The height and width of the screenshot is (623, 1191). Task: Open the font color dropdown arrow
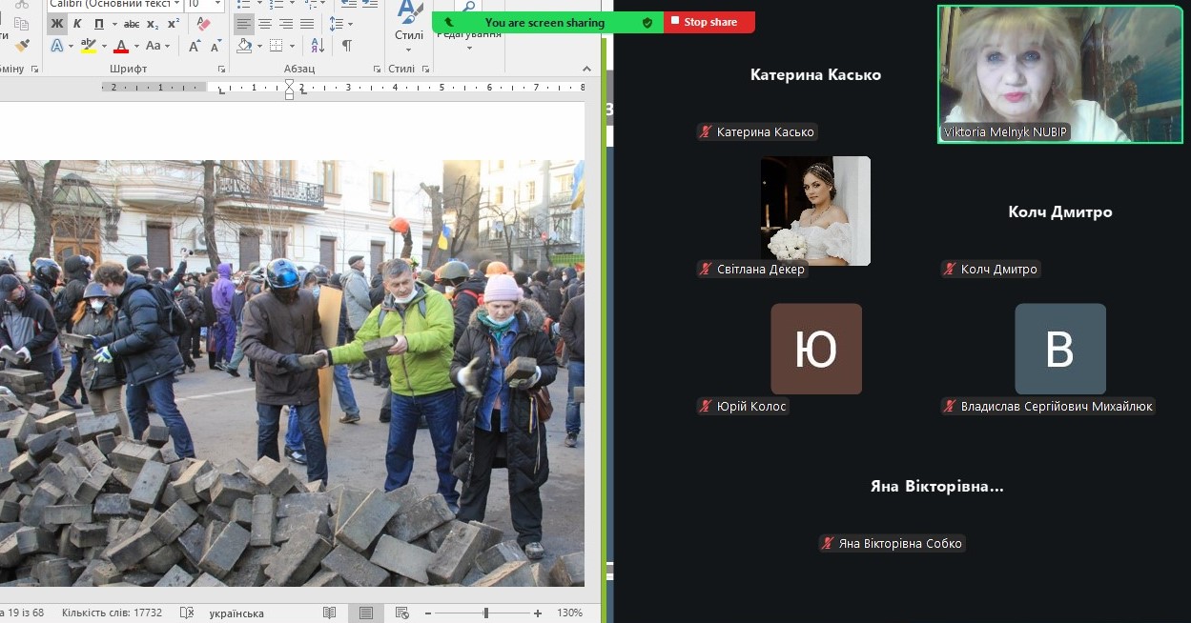point(136,46)
